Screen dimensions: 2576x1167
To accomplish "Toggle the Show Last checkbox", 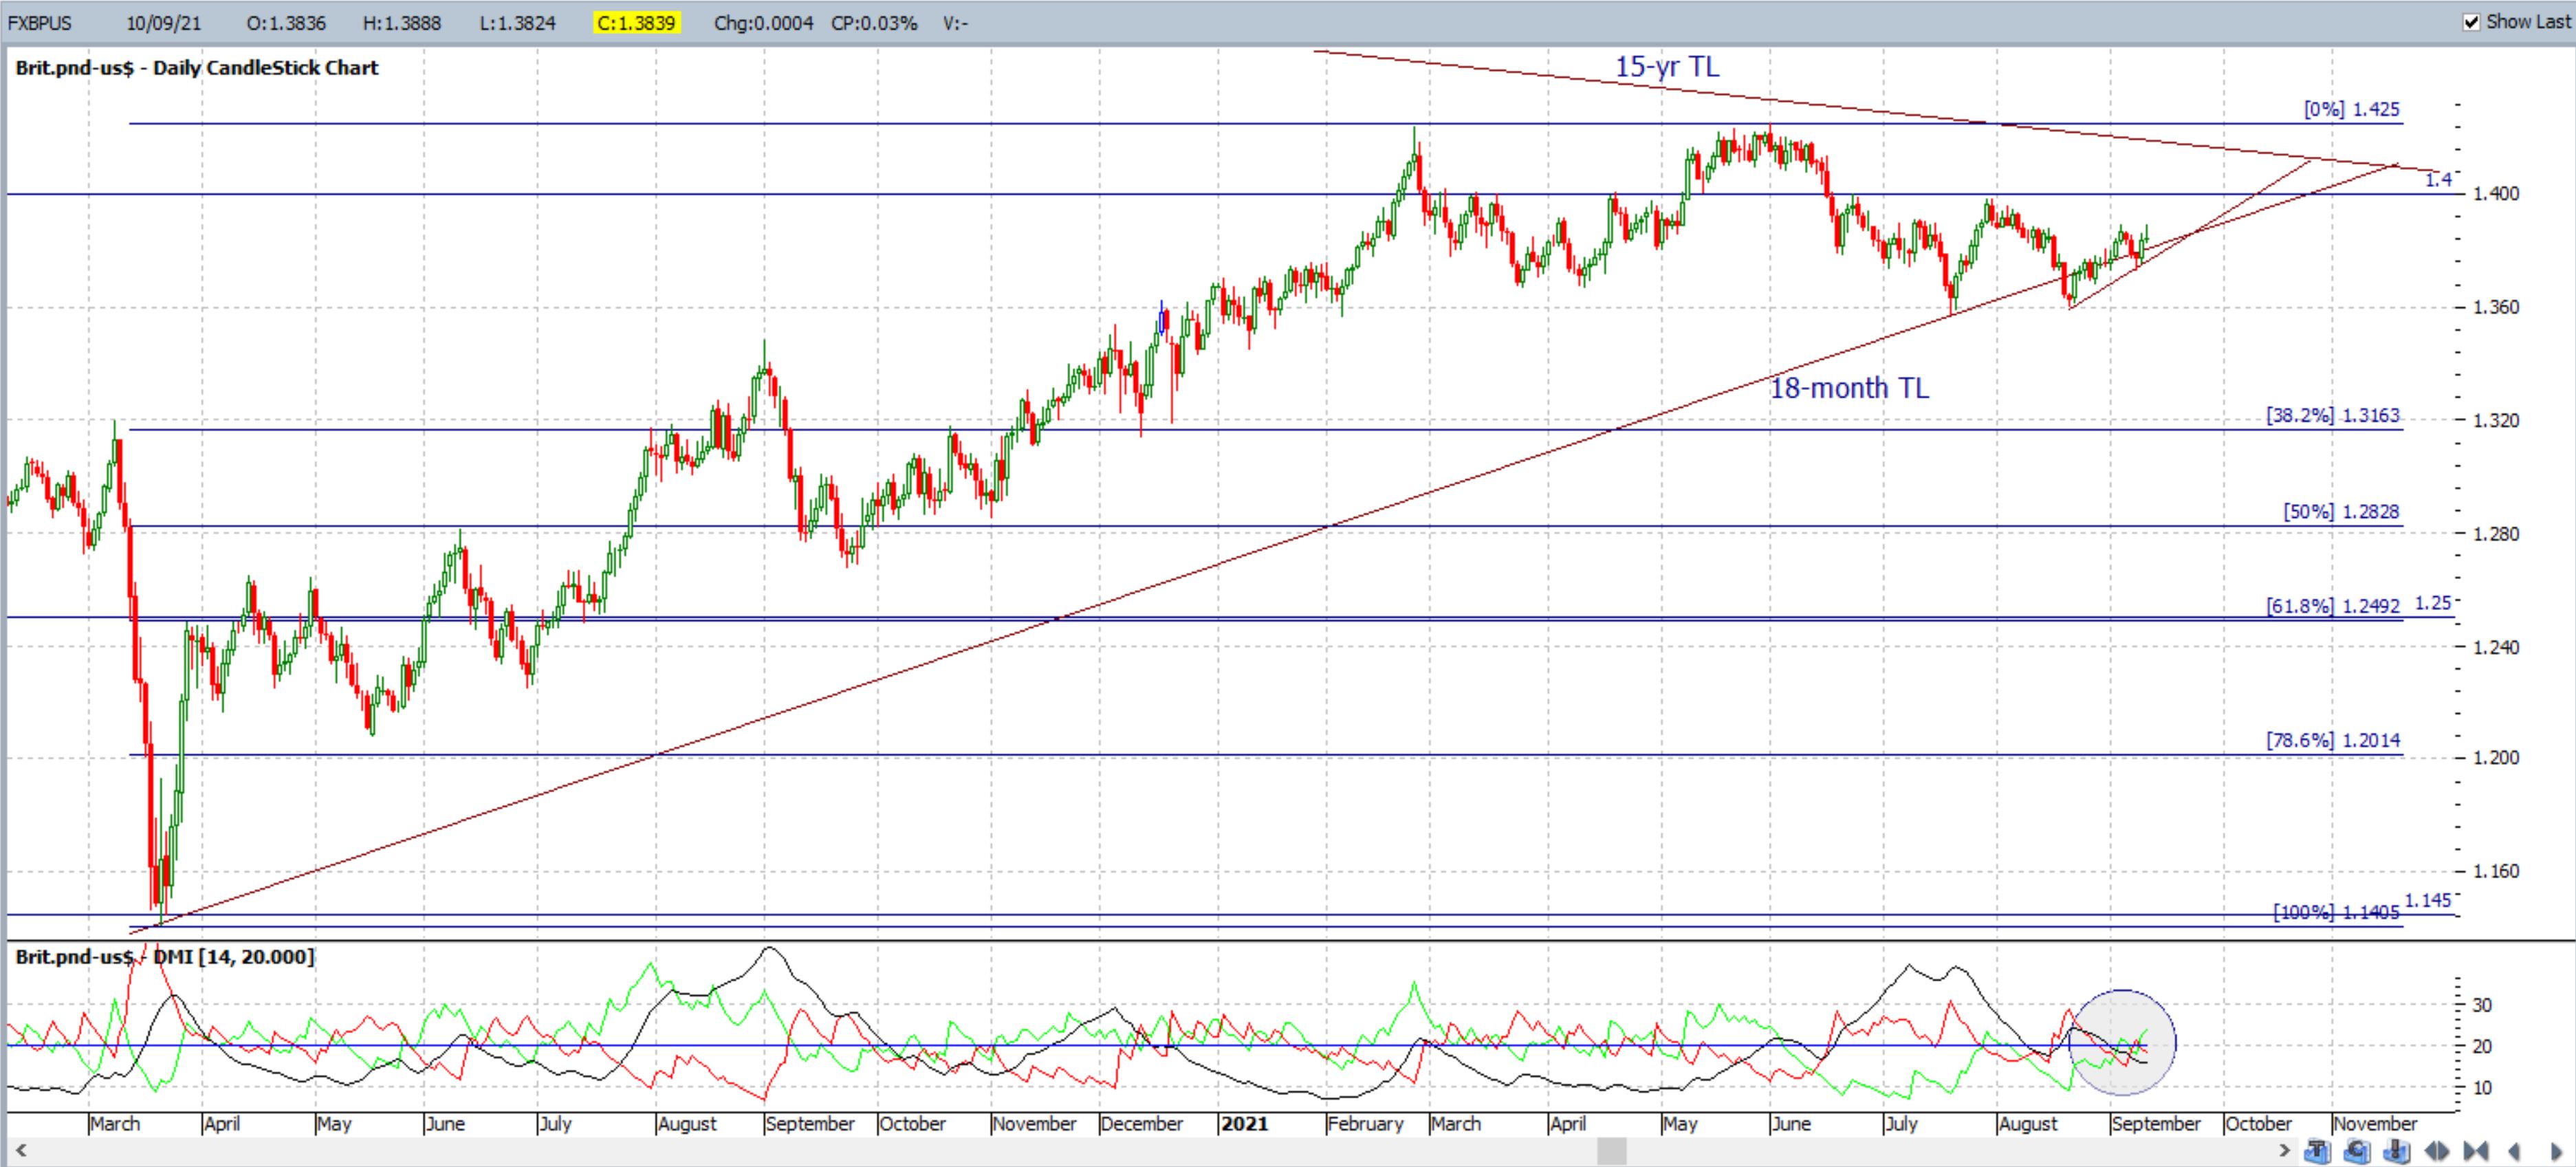I will point(2472,22).
